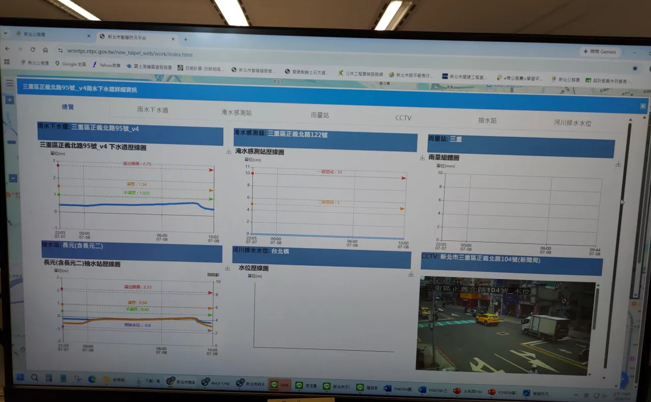651x402 pixels.
Task: Open the 抽水站 tab
Action: [487, 120]
